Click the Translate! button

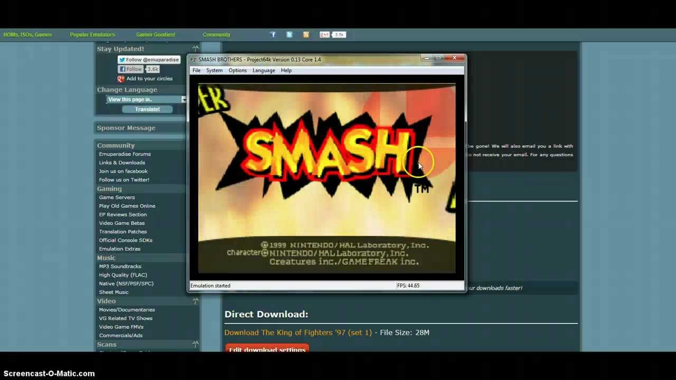point(147,109)
